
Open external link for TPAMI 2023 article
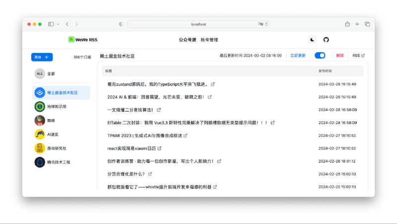[x=185, y=136]
